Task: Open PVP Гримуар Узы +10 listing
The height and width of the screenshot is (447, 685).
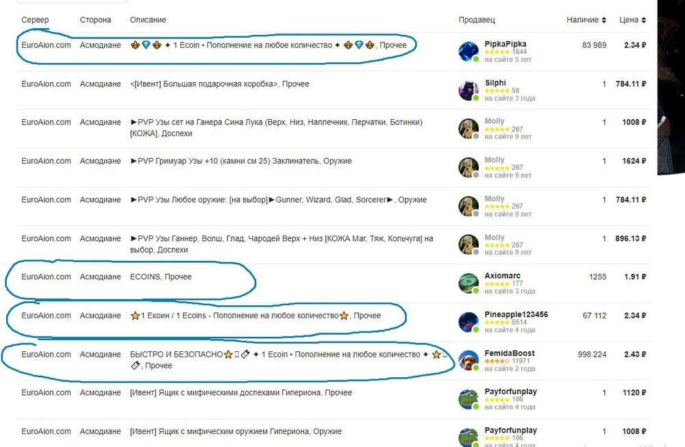Action: [240, 161]
